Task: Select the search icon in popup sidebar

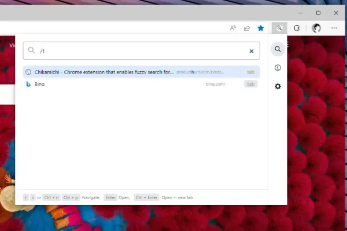Action: click(x=278, y=49)
